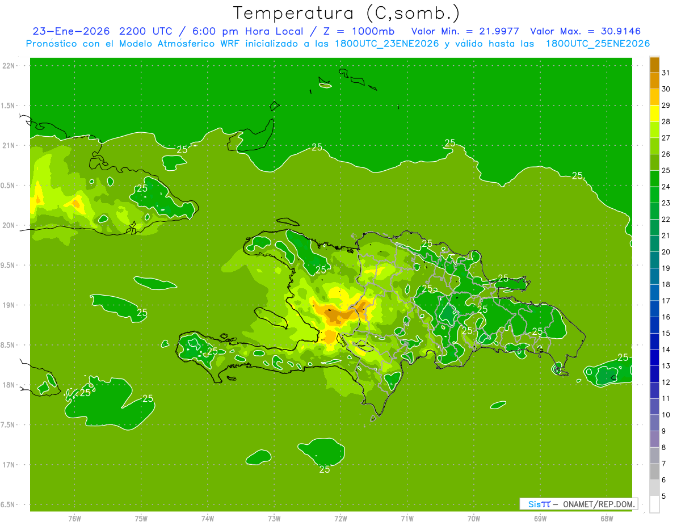Click the '68W' longitude label

point(607,519)
